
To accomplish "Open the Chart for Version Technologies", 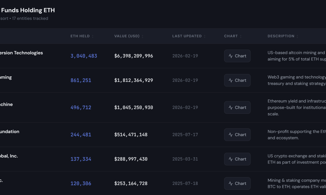I will click(x=237, y=56).
